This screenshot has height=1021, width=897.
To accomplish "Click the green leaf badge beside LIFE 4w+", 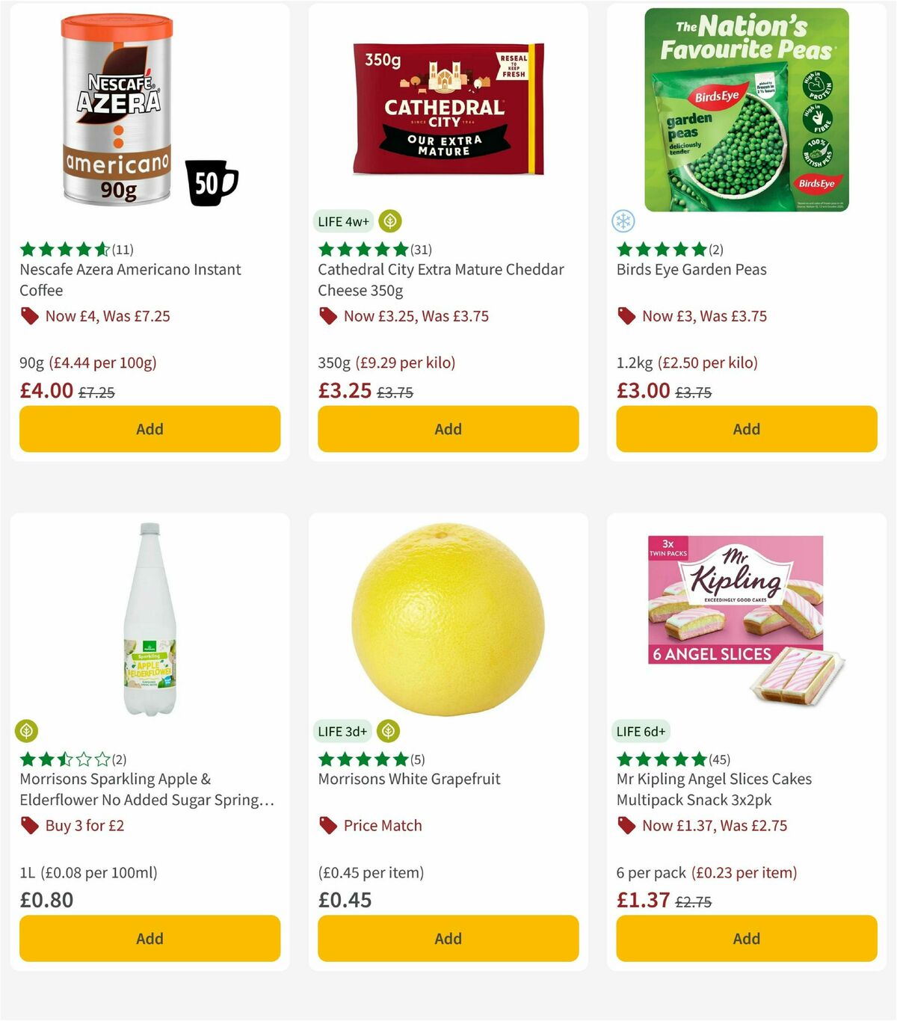I will [389, 221].
